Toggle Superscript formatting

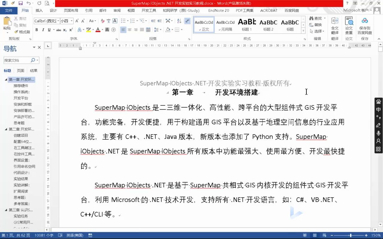[71, 30]
